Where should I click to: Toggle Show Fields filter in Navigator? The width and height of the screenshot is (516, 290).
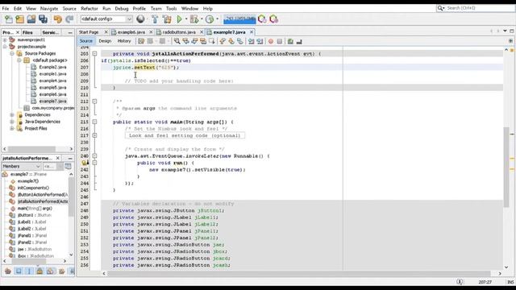click(x=19, y=271)
